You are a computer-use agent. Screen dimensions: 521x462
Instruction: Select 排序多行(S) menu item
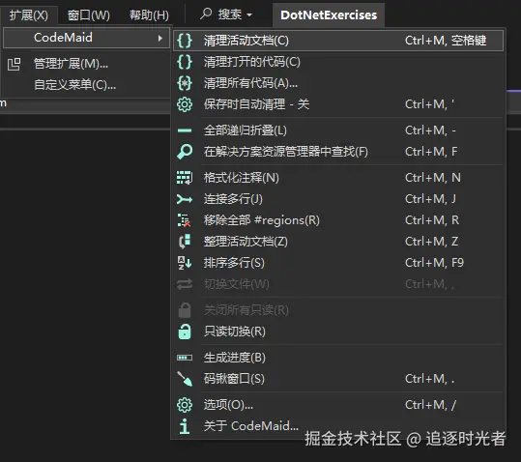pos(339,263)
